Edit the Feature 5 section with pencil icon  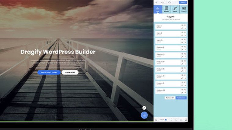click(x=182, y=85)
